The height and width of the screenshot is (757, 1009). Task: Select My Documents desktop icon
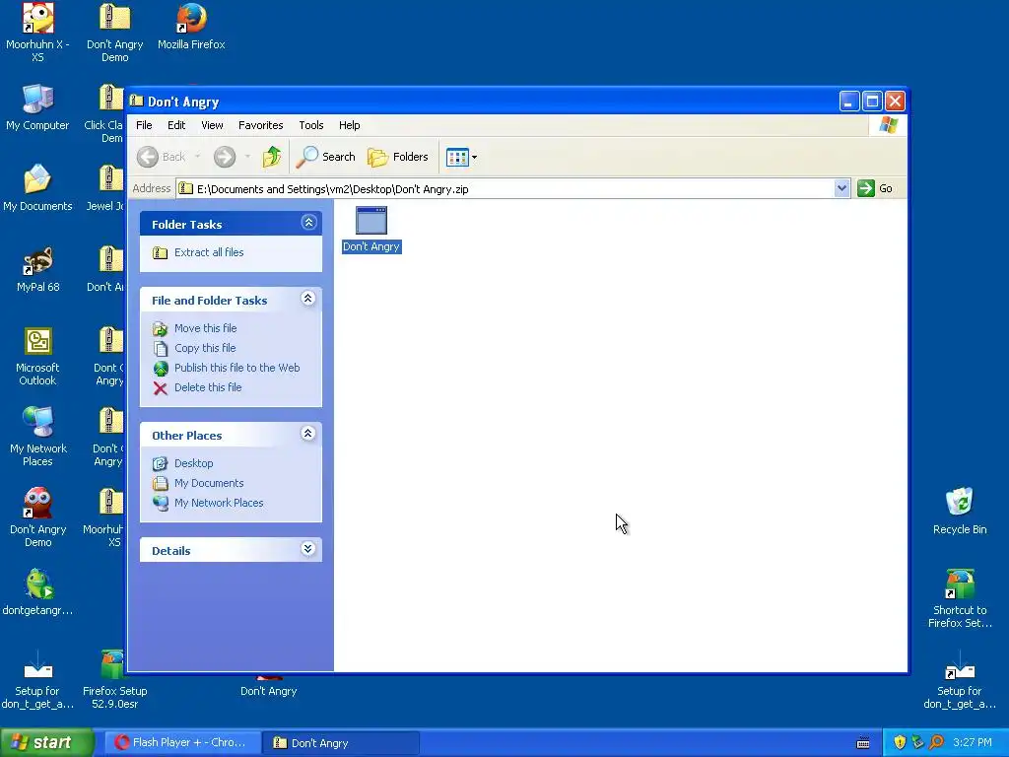coord(38,188)
